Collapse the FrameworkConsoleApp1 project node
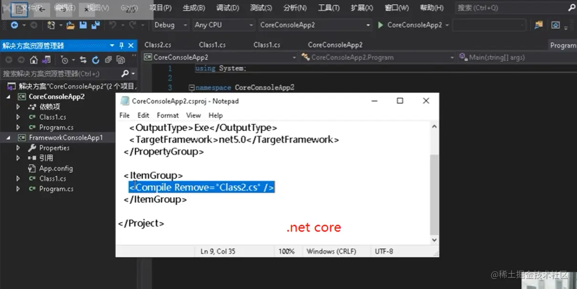 (9, 138)
